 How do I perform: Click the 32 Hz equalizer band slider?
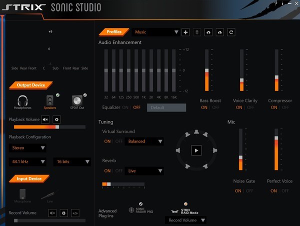point(106,70)
